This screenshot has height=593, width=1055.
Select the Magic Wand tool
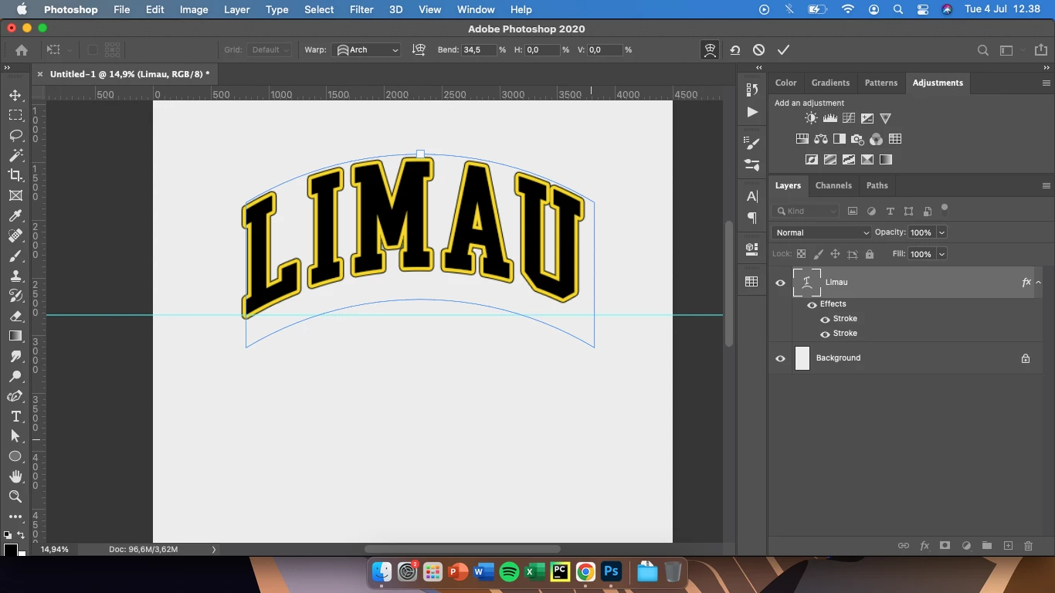15,155
